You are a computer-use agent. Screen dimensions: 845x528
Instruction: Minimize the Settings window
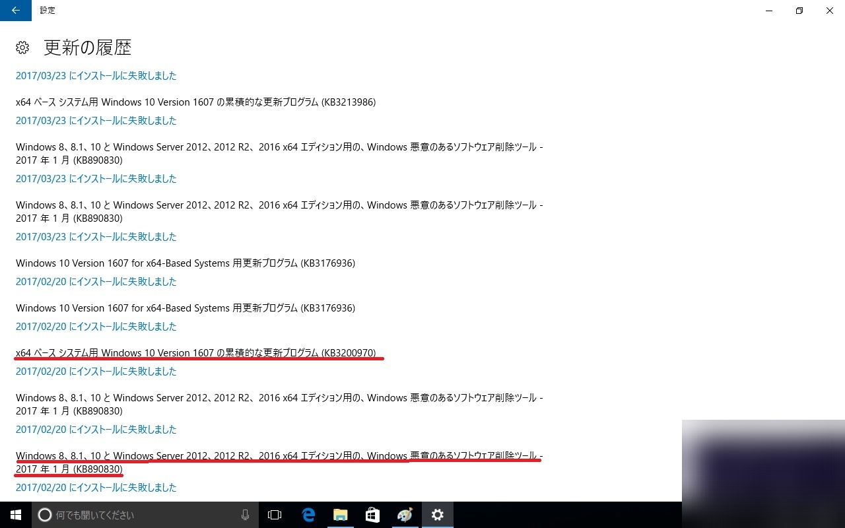[x=769, y=11]
